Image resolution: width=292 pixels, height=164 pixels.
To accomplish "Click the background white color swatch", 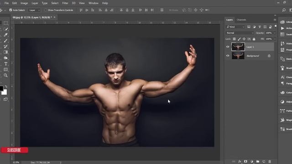I will click(x=5, y=92).
